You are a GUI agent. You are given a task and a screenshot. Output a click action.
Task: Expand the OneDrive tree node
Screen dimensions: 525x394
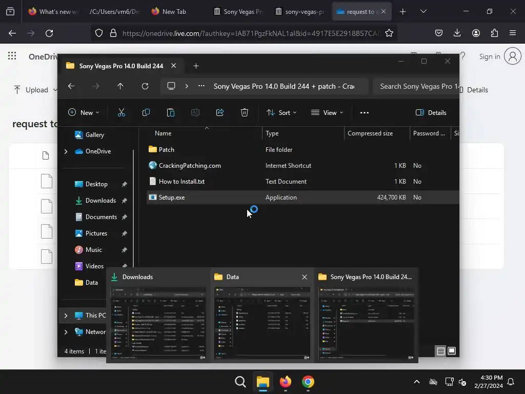coord(66,151)
